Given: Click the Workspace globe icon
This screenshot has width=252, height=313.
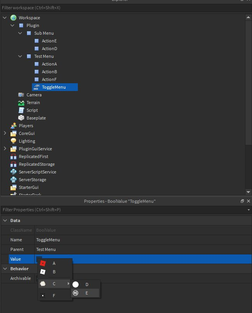Looking at the screenshot, I should (13, 18).
